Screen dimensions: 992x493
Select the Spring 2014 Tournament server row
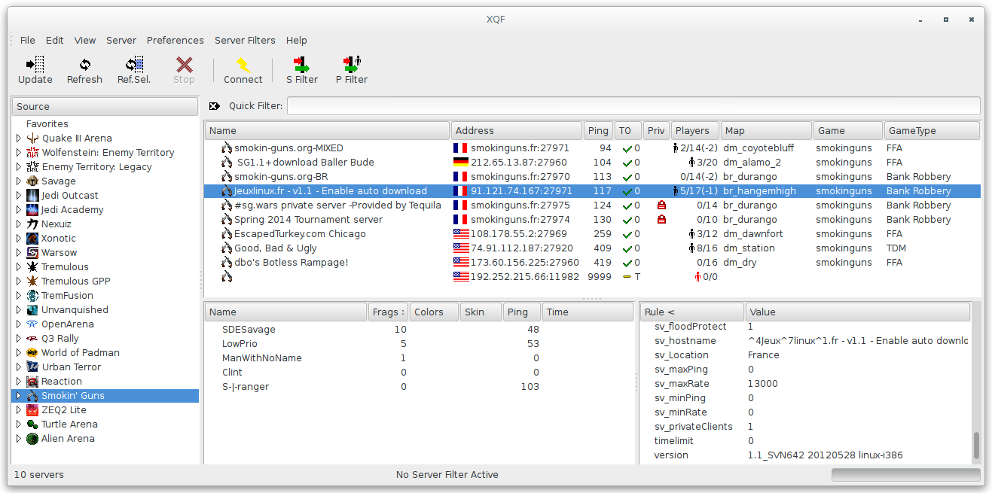592,220
